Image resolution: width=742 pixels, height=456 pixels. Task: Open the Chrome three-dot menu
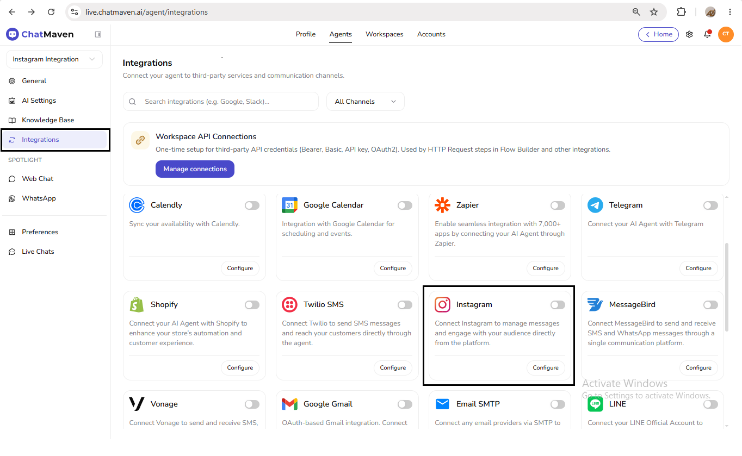(729, 12)
